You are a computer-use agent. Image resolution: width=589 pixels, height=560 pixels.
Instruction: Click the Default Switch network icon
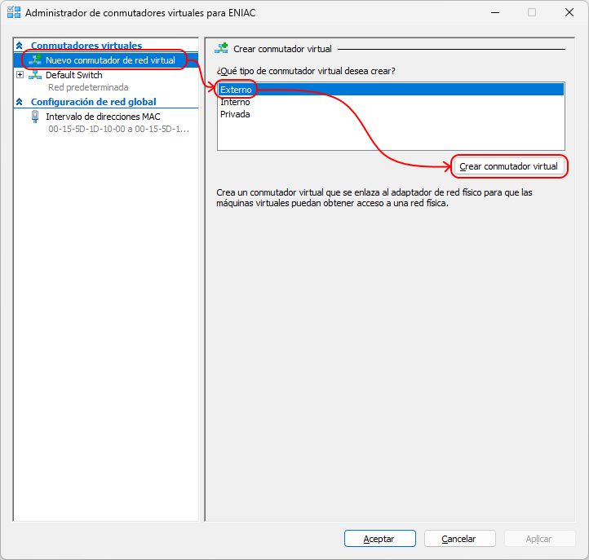click(35, 75)
